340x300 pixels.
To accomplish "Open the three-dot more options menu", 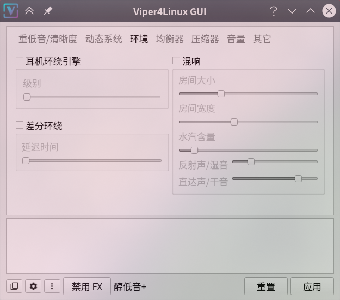I will point(52,286).
